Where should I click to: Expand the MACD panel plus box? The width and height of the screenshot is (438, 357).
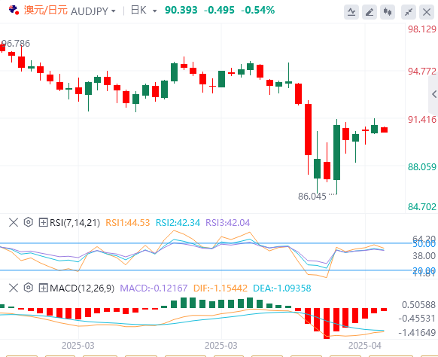[x=43, y=288]
